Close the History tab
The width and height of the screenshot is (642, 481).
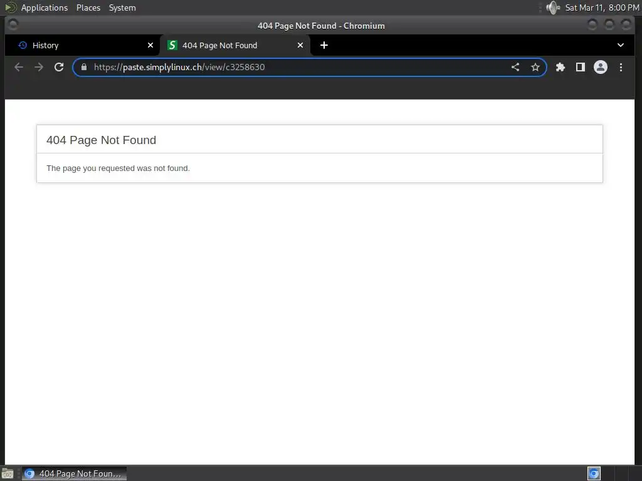pyautogui.click(x=150, y=45)
